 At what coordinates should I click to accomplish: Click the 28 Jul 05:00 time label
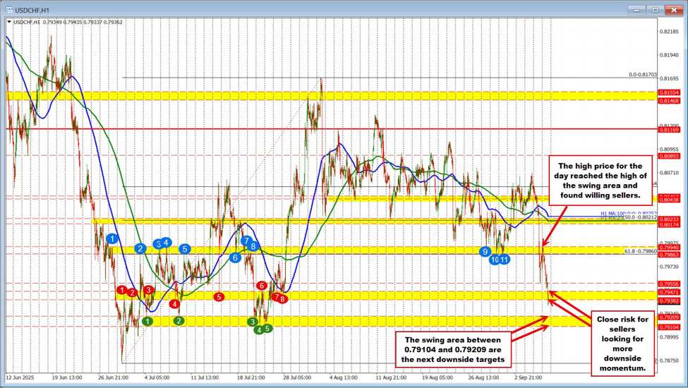[297, 377]
